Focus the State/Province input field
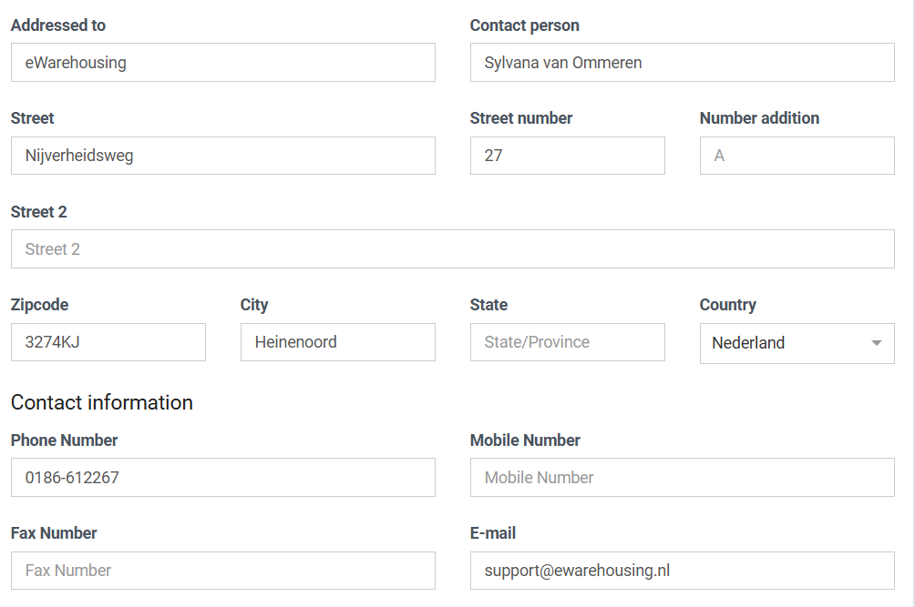The image size is (915, 607). tap(567, 342)
